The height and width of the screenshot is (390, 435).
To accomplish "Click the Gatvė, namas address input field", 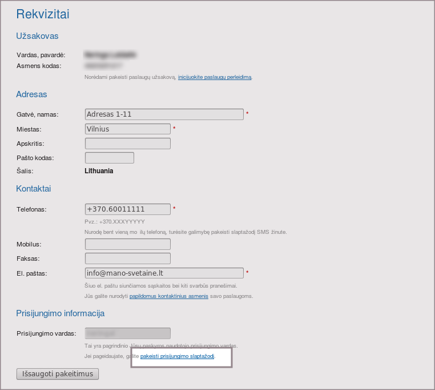I will (164, 114).
